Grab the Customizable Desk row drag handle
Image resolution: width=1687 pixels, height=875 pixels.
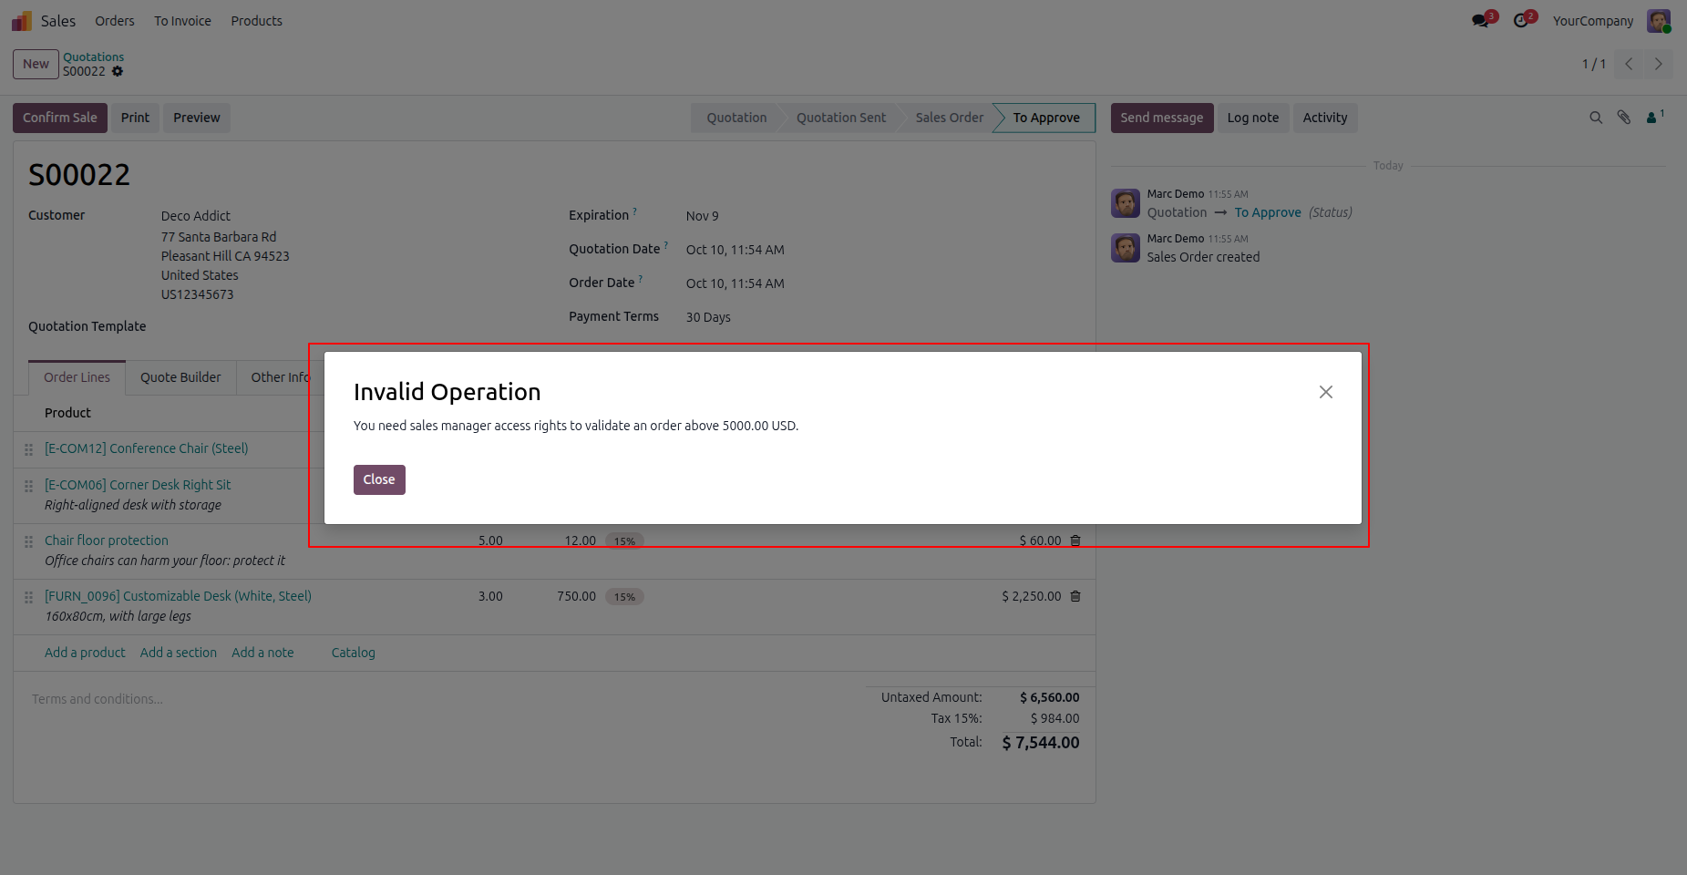pos(28,597)
